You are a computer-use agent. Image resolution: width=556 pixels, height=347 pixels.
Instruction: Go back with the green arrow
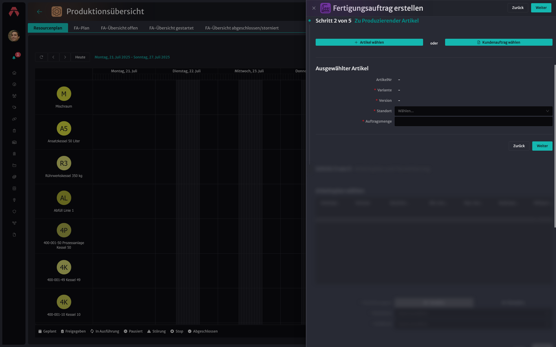tap(40, 12)
